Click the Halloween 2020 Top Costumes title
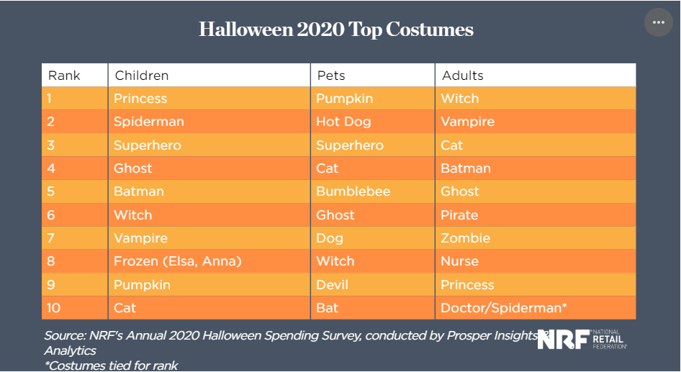This screenshot has width=681, height=372. (336, 30)
